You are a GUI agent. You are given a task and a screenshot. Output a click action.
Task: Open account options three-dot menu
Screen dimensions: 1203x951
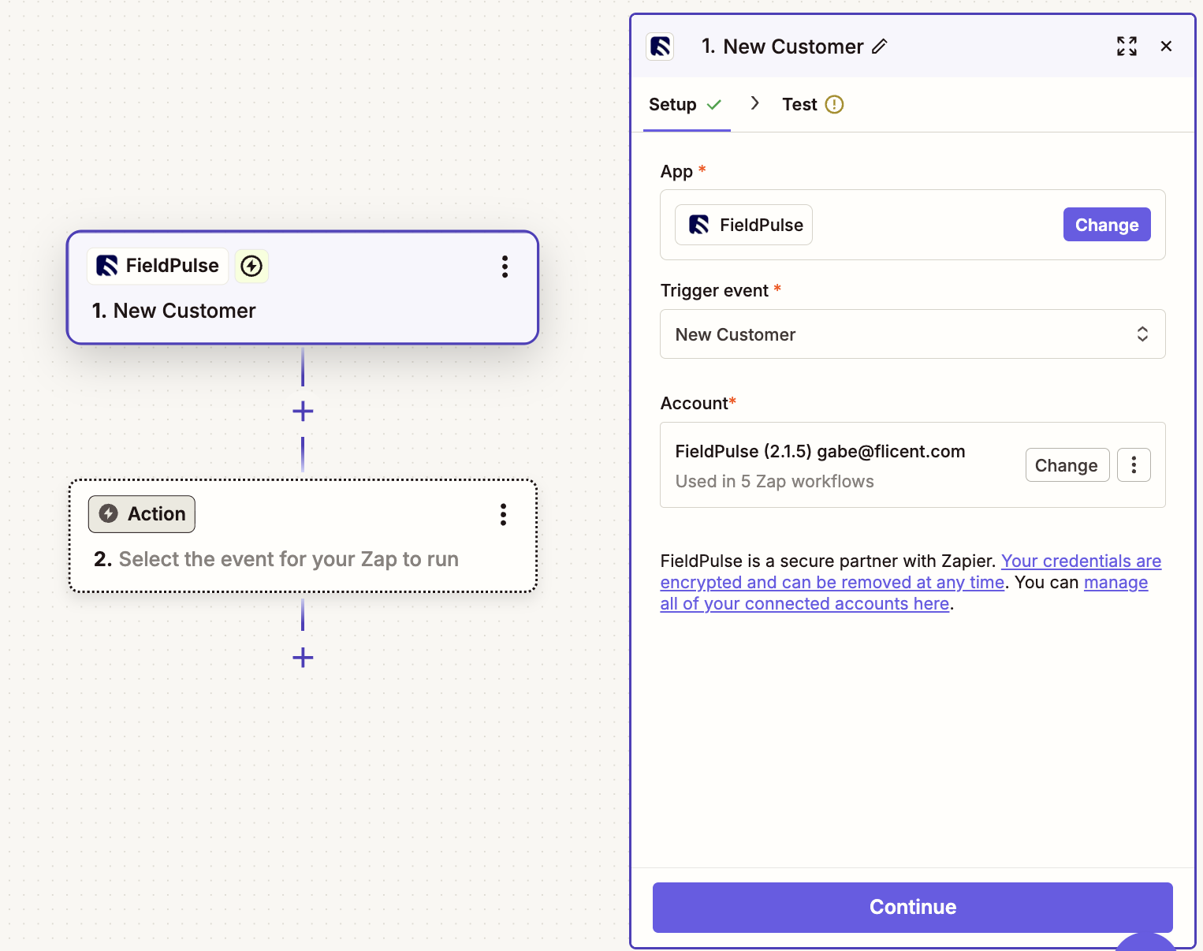click(x=1134, y=464)
